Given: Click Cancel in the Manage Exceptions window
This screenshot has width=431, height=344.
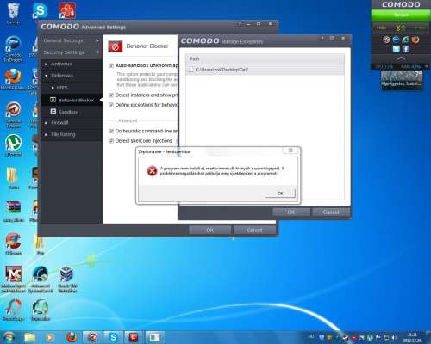Looking at the screenshot, I should click(331, 212).
